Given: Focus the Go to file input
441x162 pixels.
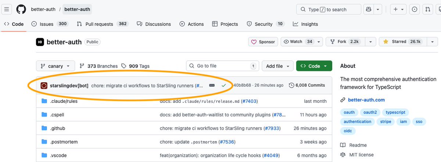Looking at the screenshot, I should pyautogui.click(x=222, y=66).
